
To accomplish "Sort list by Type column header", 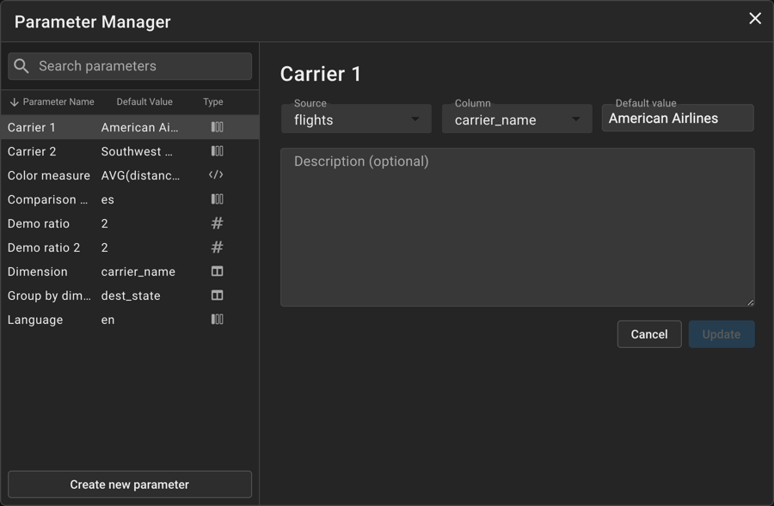I will coord(213,102).
